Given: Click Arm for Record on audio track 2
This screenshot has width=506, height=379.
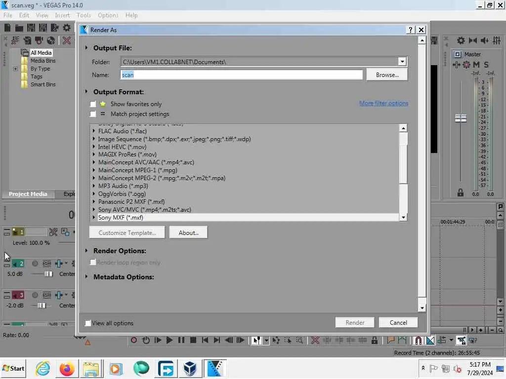Looking at the screenshot, I should click(x=35, y=264).
